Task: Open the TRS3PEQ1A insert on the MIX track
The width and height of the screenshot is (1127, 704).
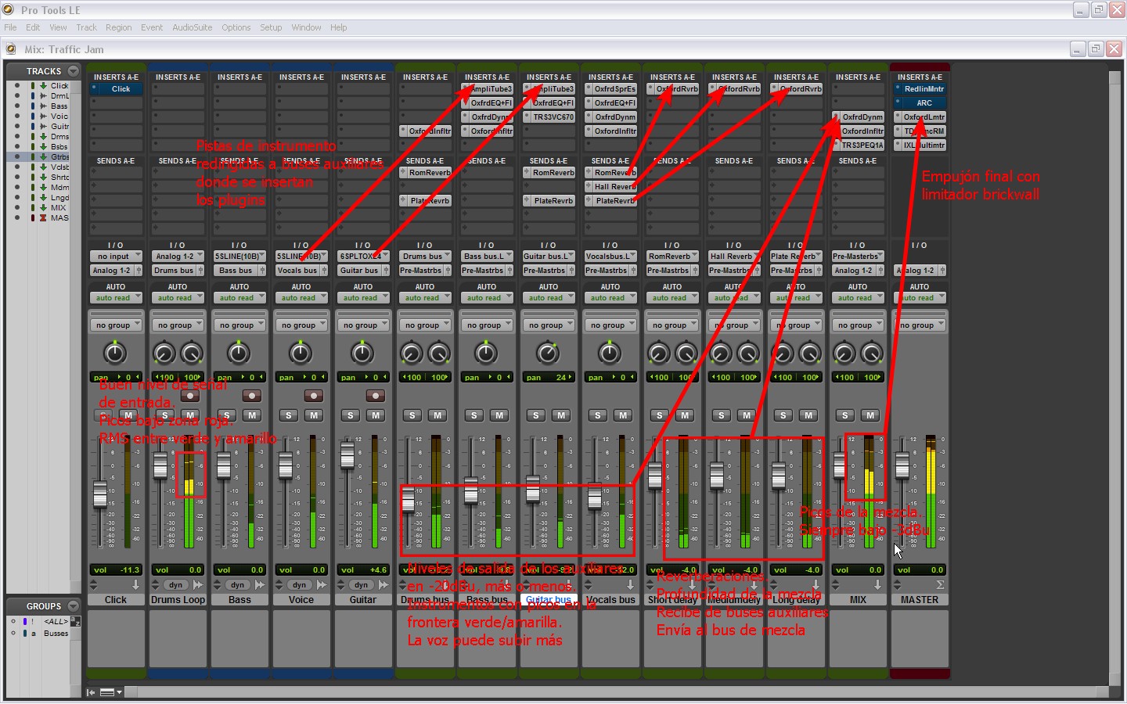Action: 858,145
